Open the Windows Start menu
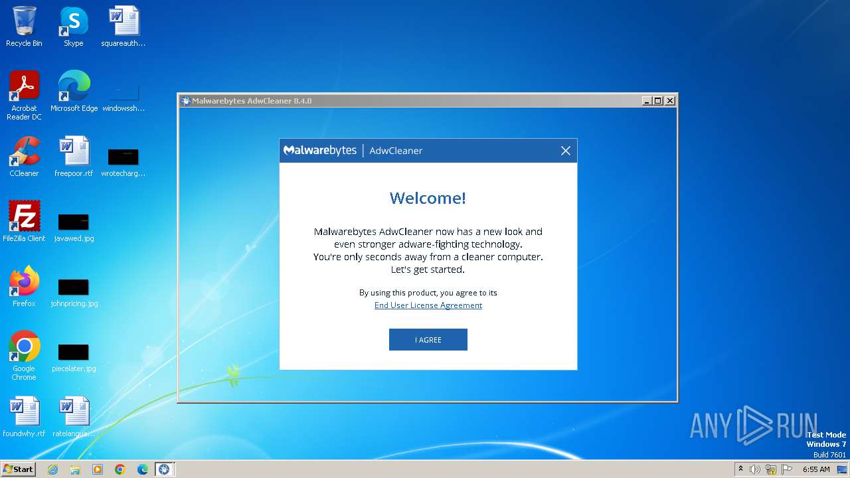 click(18, 469)
